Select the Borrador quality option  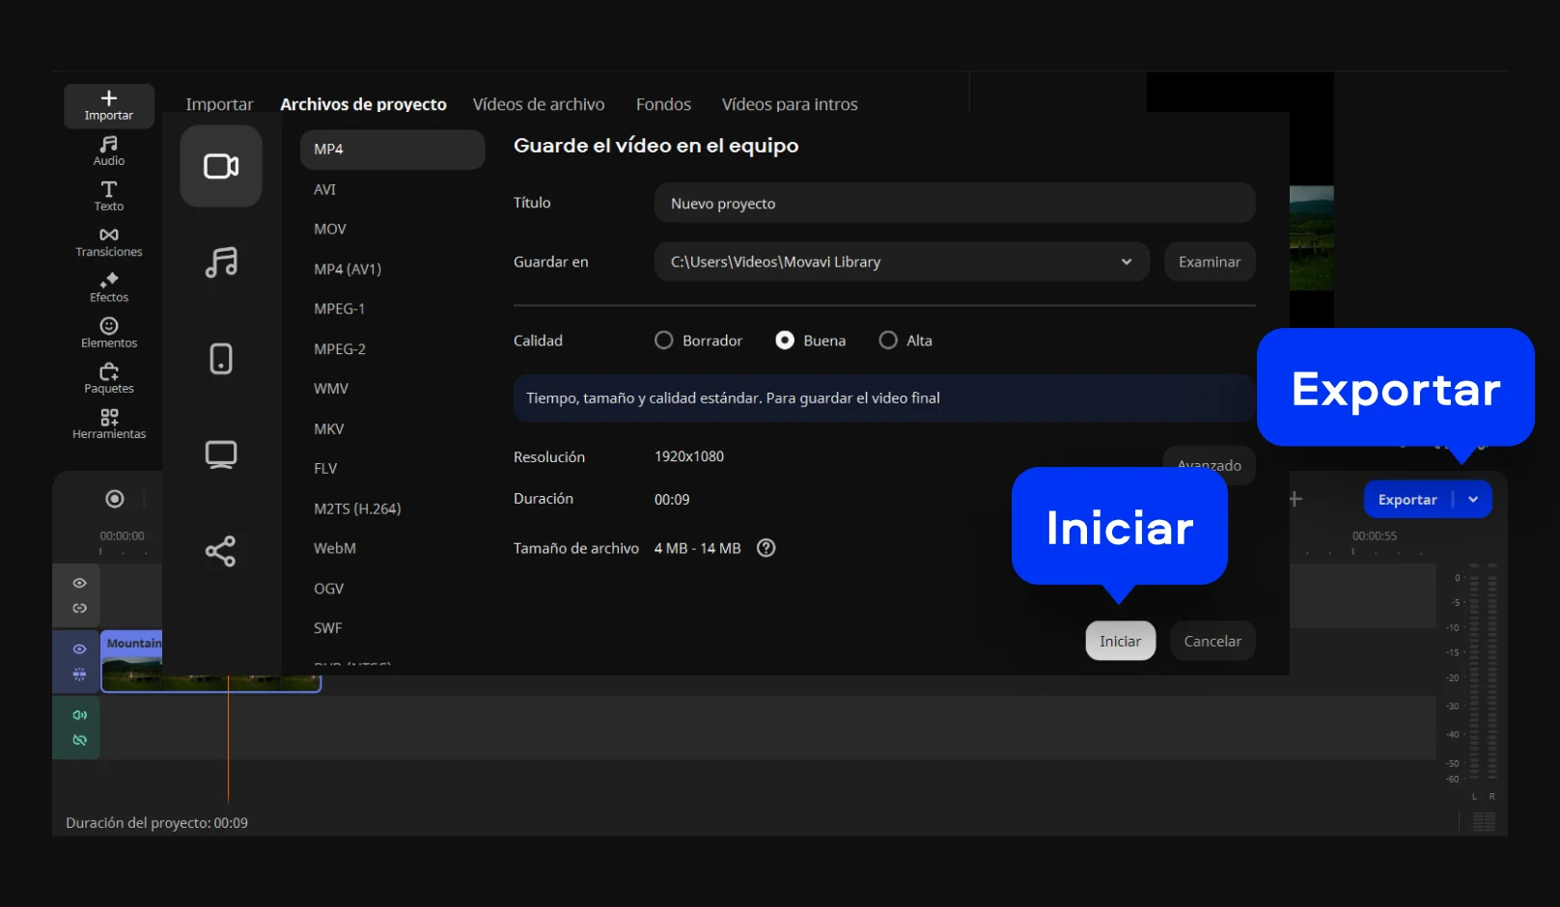(664, 341)
